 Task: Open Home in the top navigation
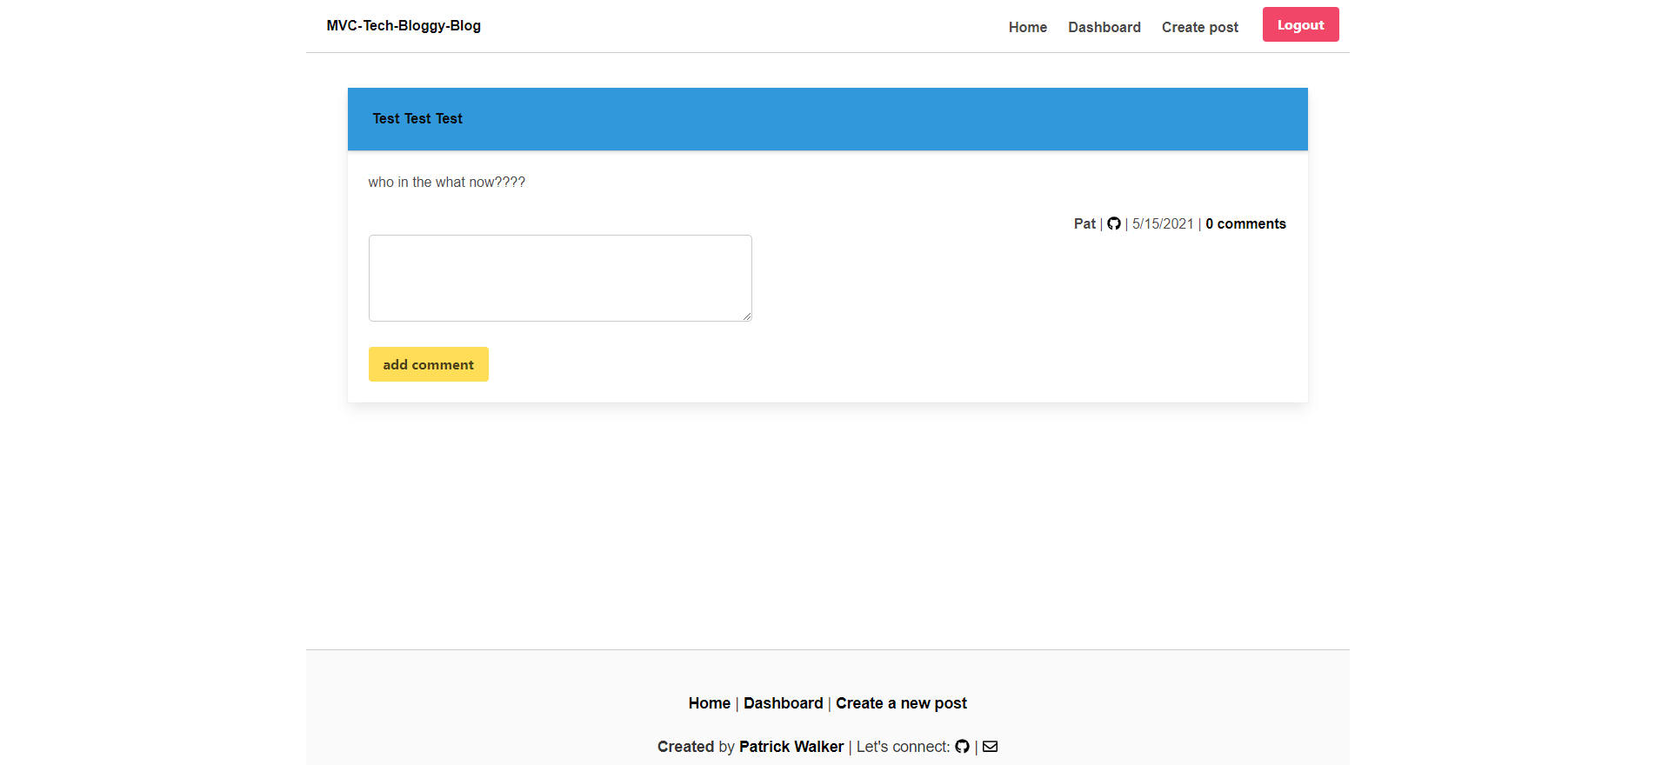pos(1027,27)
